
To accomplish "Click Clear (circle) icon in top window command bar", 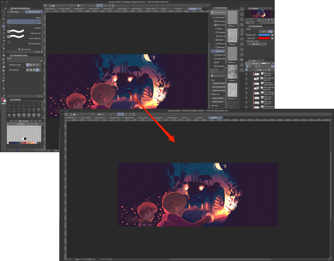I will [72, 6].
